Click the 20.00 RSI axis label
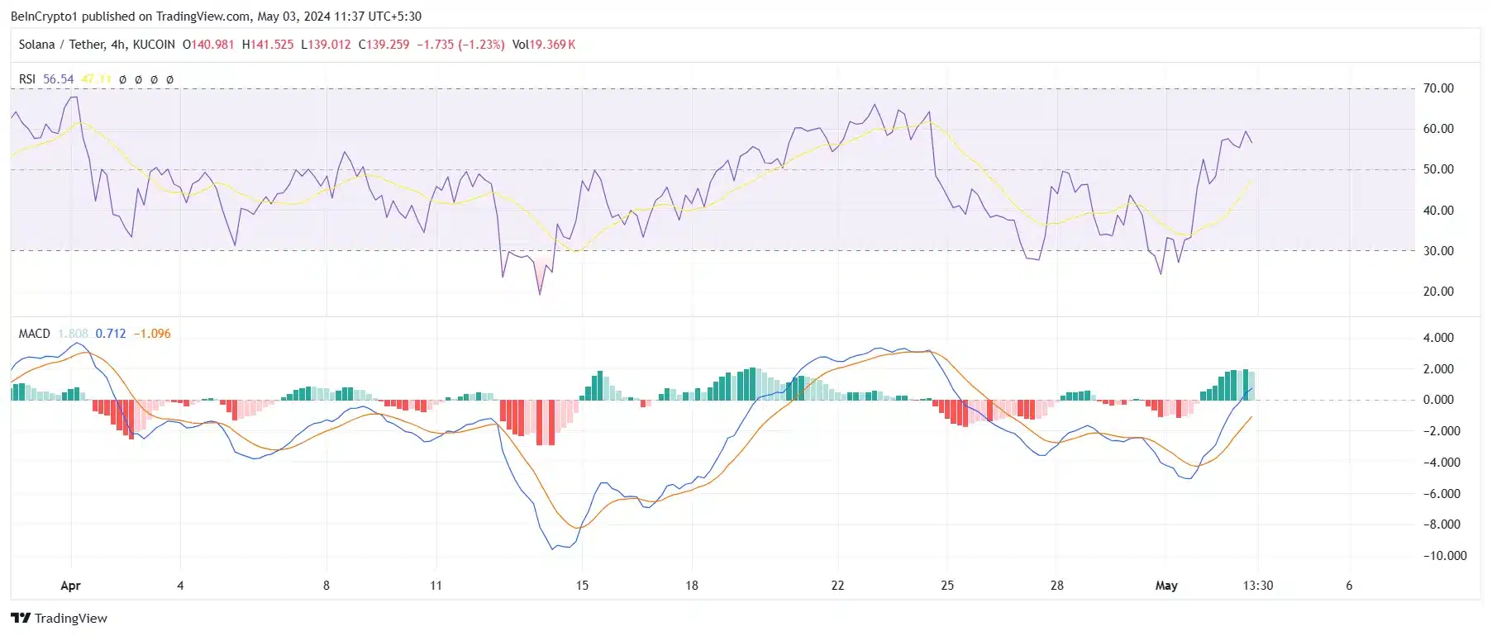This screenshot has height=636, width=1492. pos(1438,292)
